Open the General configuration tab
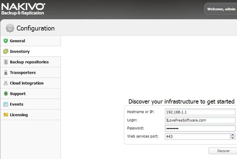Image resolution: width=237 pixels, height=159 pixels. 31,41
